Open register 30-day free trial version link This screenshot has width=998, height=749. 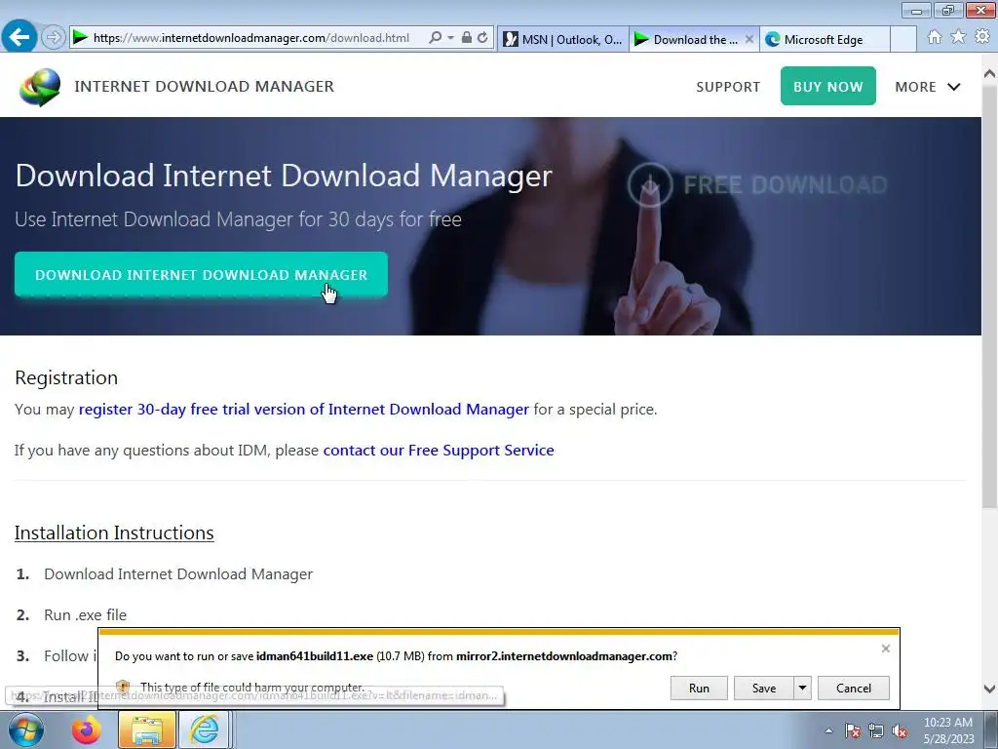(304, 409)
